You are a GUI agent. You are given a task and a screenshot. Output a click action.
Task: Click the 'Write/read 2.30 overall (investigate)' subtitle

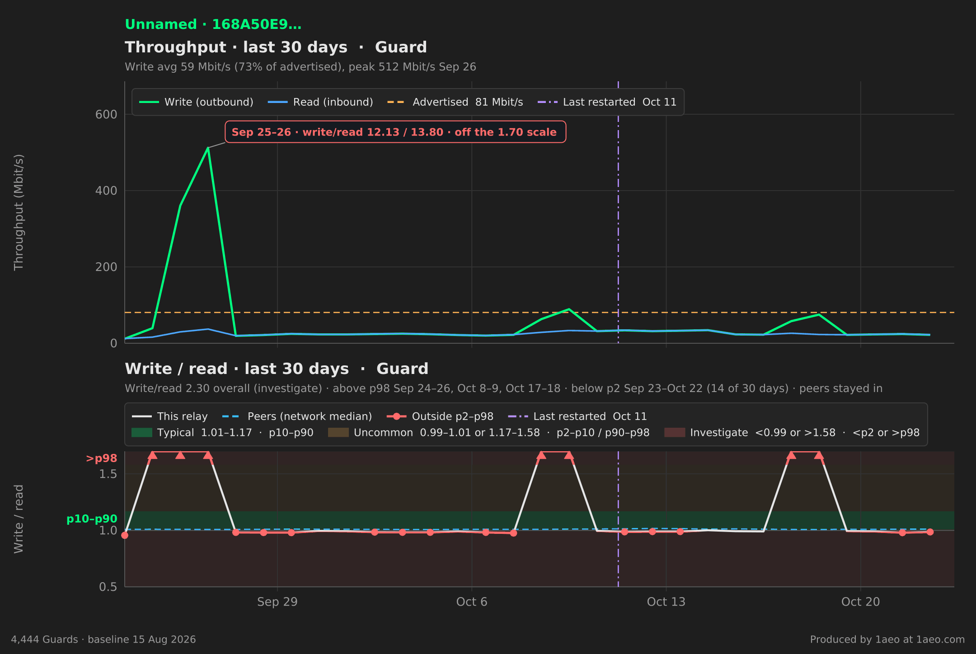click(503, 388)
